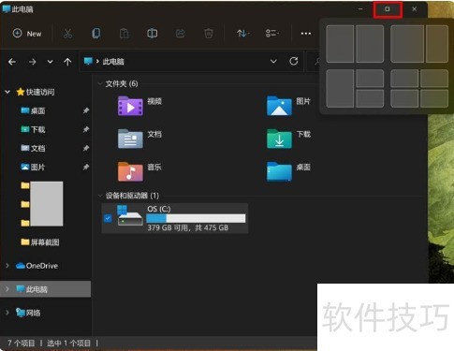Viewport: 454px width, 351px height.
Task: Click pin icon beside sidebar 图片
Action: point(86,167)
